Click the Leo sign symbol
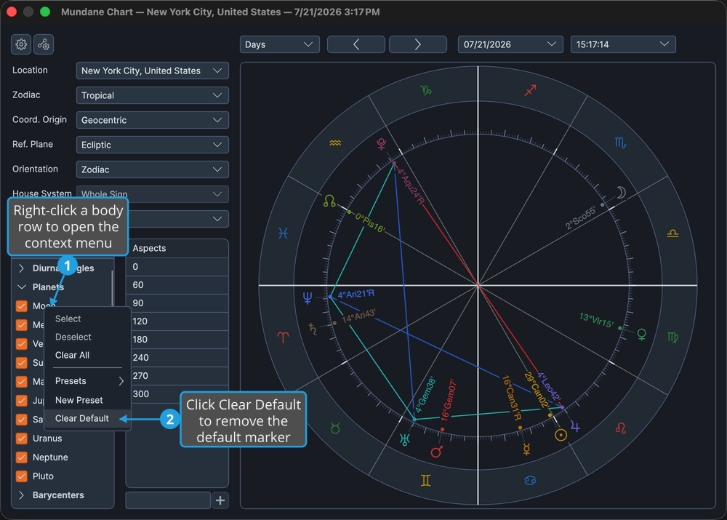Viewport: 727px width, 520px height. point(620,428)
